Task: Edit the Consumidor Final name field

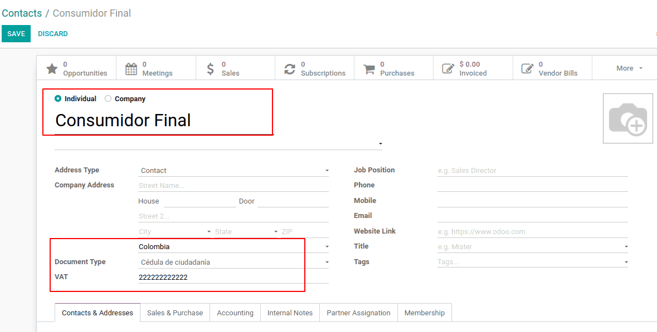Action: click(x=164, y=121)
